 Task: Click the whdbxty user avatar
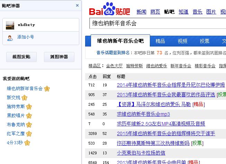click(x=10, y=25)
